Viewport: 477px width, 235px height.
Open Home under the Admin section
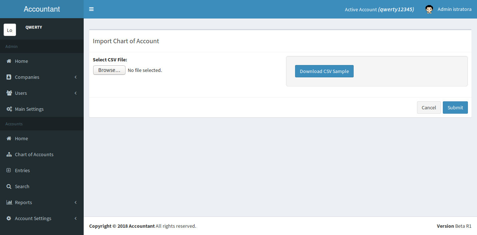(42, 61)
